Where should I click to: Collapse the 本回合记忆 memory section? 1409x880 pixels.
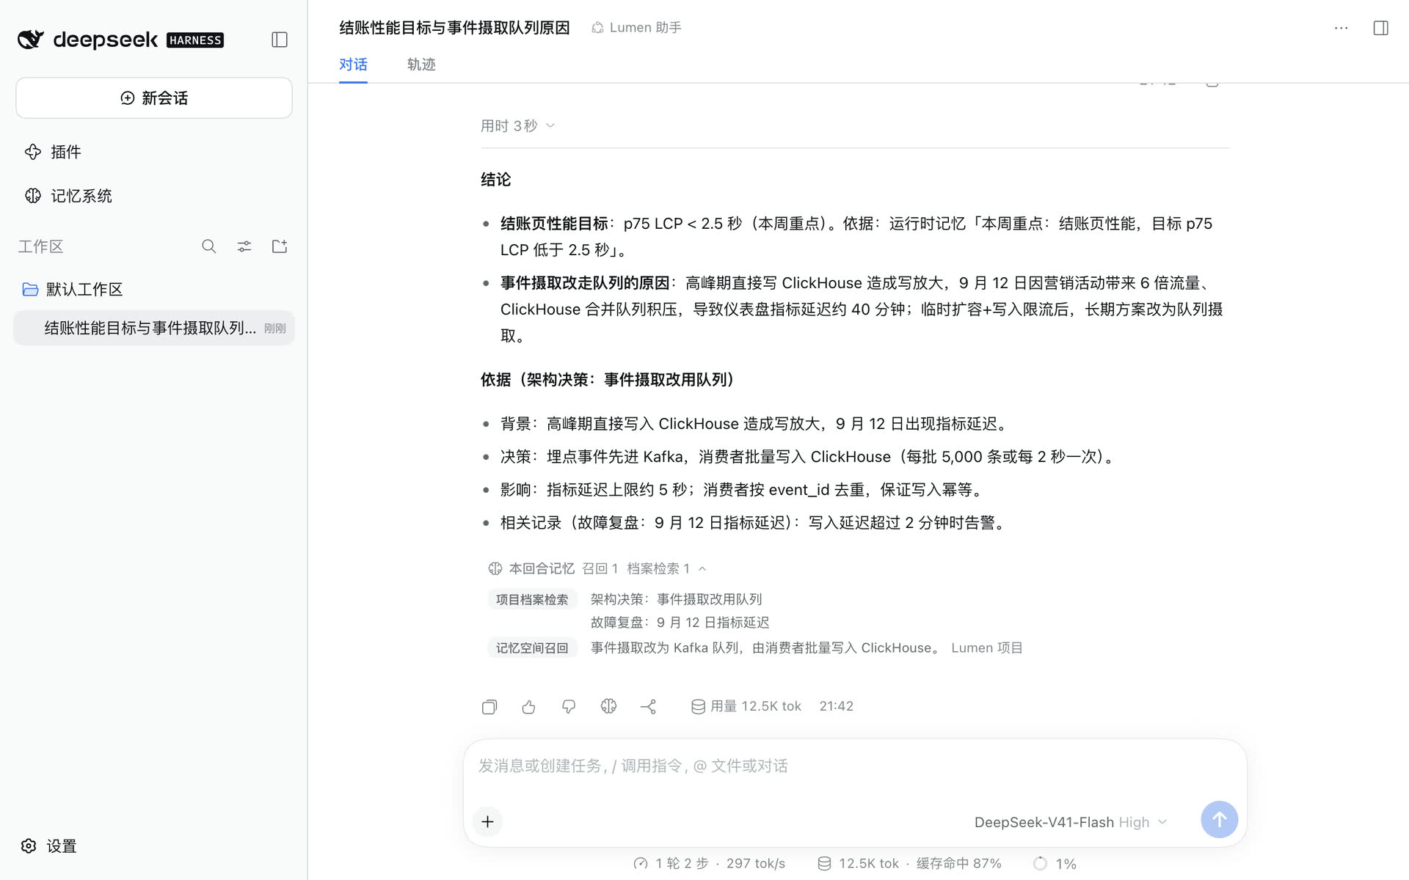coord(597,568)
